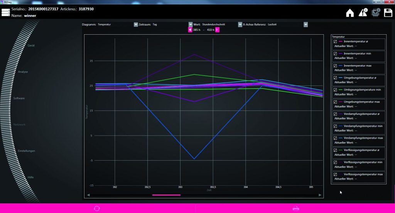Open the warning alerts icon

(x=363, y=13)
